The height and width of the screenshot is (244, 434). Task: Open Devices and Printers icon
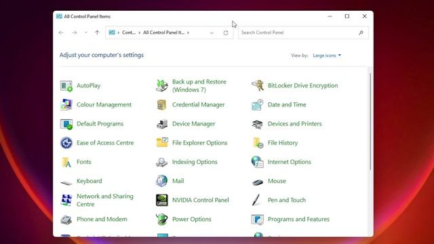tap(258, 124)
